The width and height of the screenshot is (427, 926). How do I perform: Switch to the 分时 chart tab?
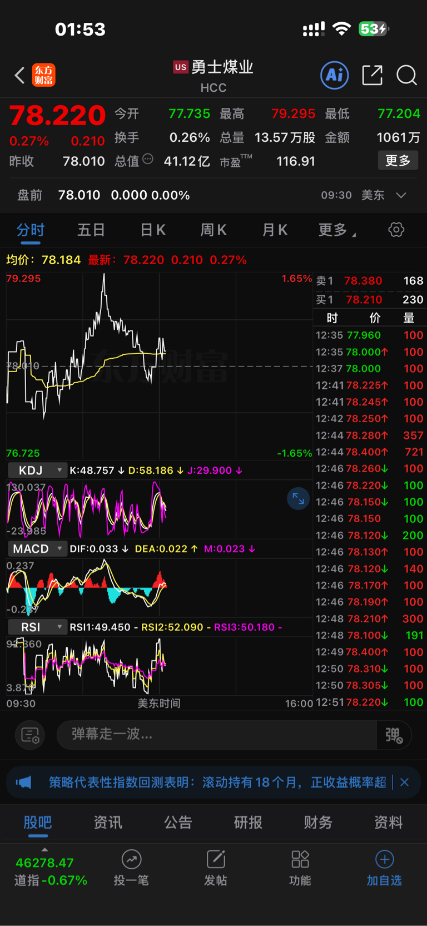tap(31, 230)
